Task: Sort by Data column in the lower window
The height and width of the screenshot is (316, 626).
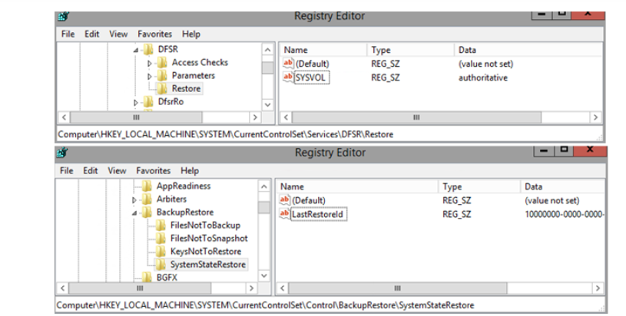Action: (x=533, y=186)
